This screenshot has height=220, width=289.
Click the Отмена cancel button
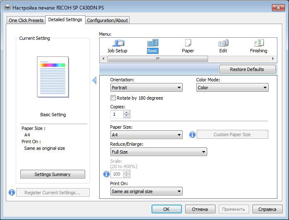(200, 209)
